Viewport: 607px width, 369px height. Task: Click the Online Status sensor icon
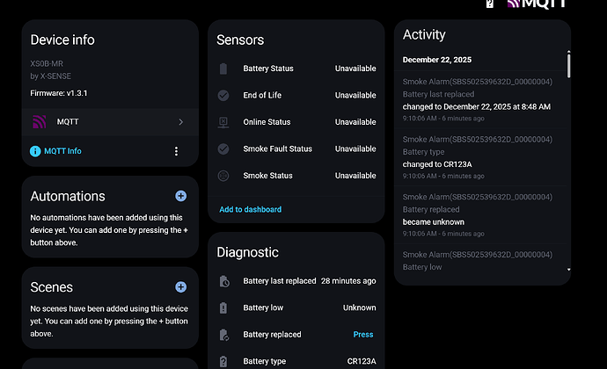(x=223, y=122)
